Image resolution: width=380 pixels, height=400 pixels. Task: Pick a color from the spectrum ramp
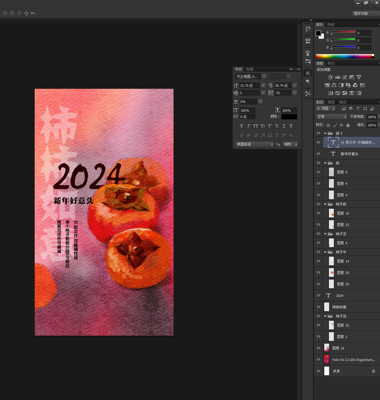[345, 56]
